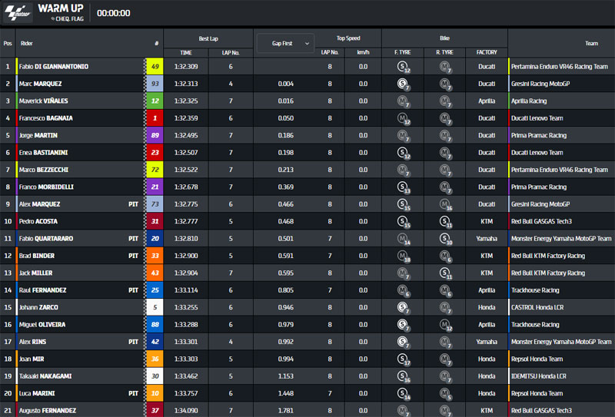Click Alex Marquez's rear tyre icon
615x417 pixels.
coord(444,204)
